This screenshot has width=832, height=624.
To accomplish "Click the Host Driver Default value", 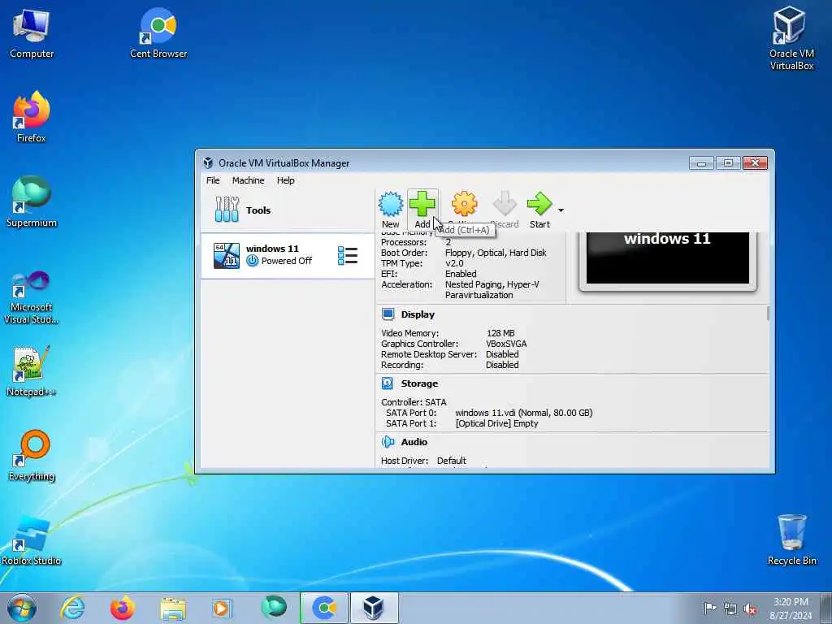I will point(452,461).
